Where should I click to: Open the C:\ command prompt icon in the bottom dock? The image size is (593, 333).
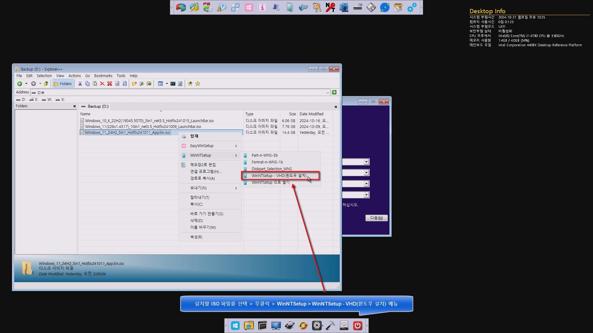click(x=263, y=326)
